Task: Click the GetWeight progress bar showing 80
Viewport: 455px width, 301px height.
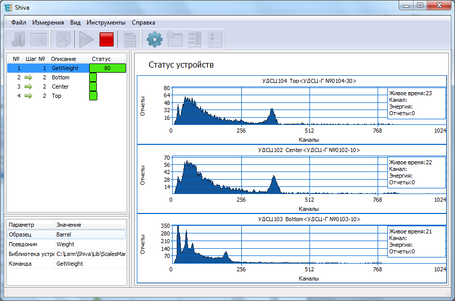Action: pos(108,68)
